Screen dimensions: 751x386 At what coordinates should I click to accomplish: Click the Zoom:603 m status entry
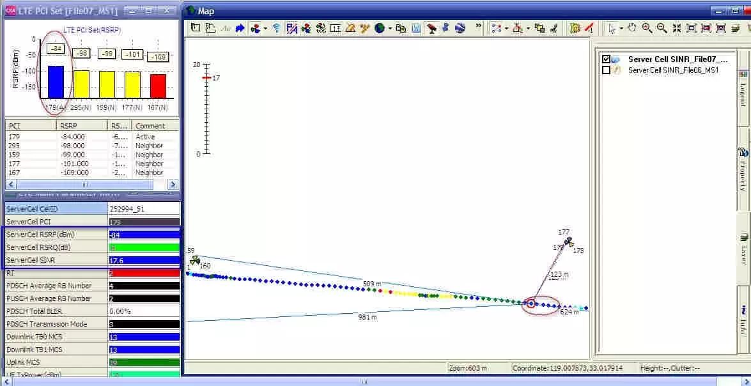point(467,368)
